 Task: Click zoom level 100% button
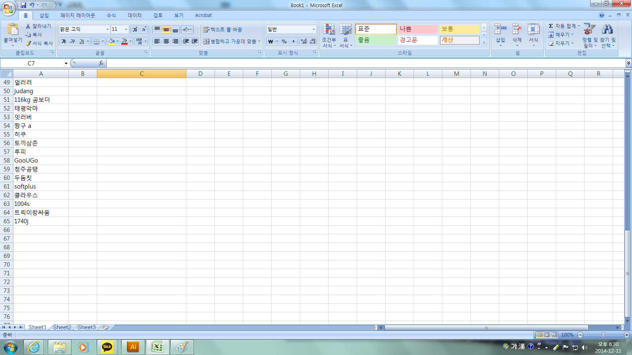[x=567, y=335]
